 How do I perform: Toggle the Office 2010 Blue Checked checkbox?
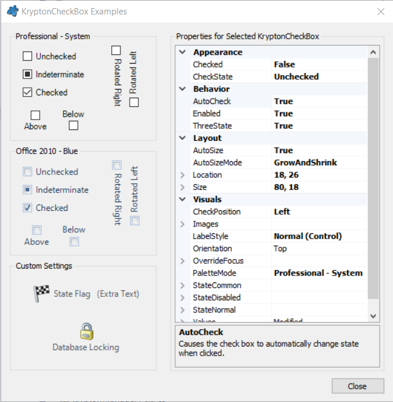click(28, 208)
